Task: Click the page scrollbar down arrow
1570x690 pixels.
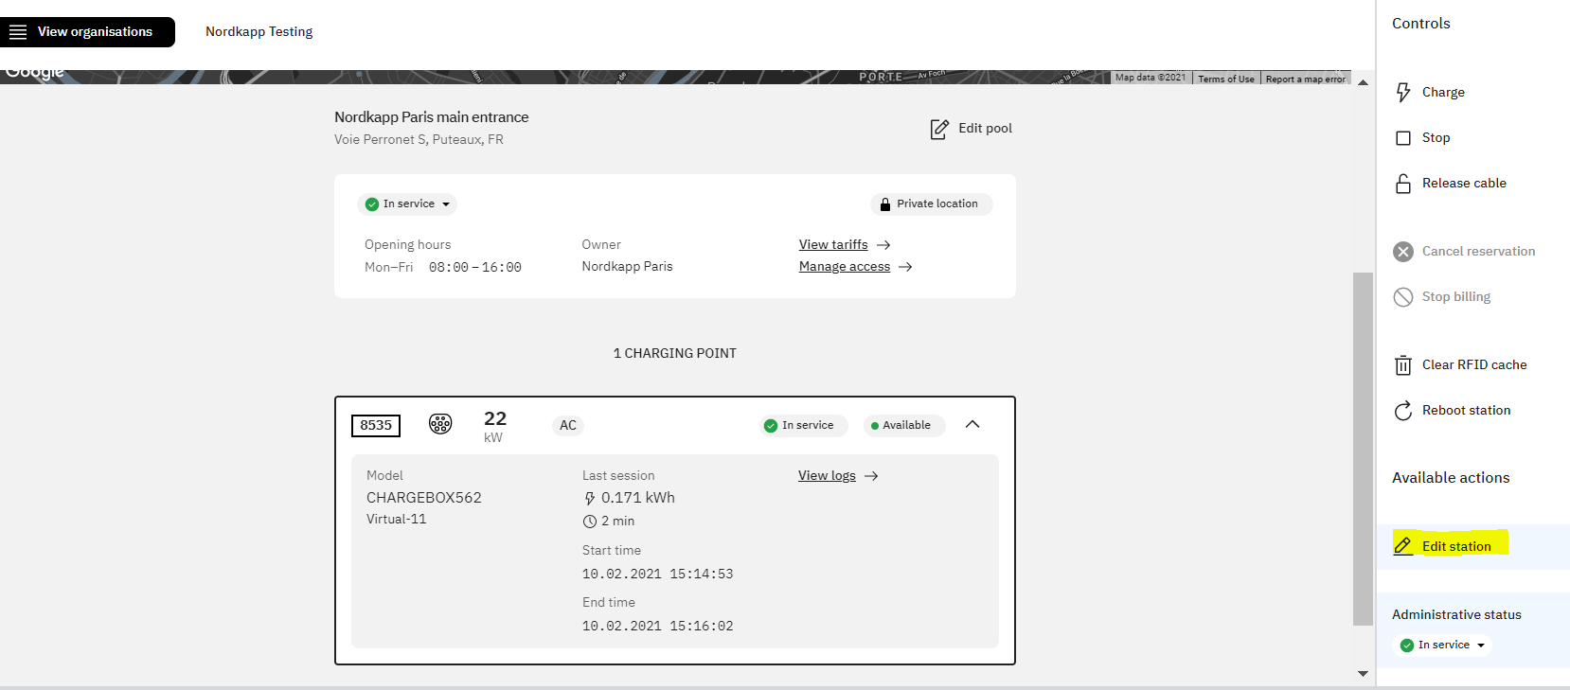Action: click(x=1363, y=674)
